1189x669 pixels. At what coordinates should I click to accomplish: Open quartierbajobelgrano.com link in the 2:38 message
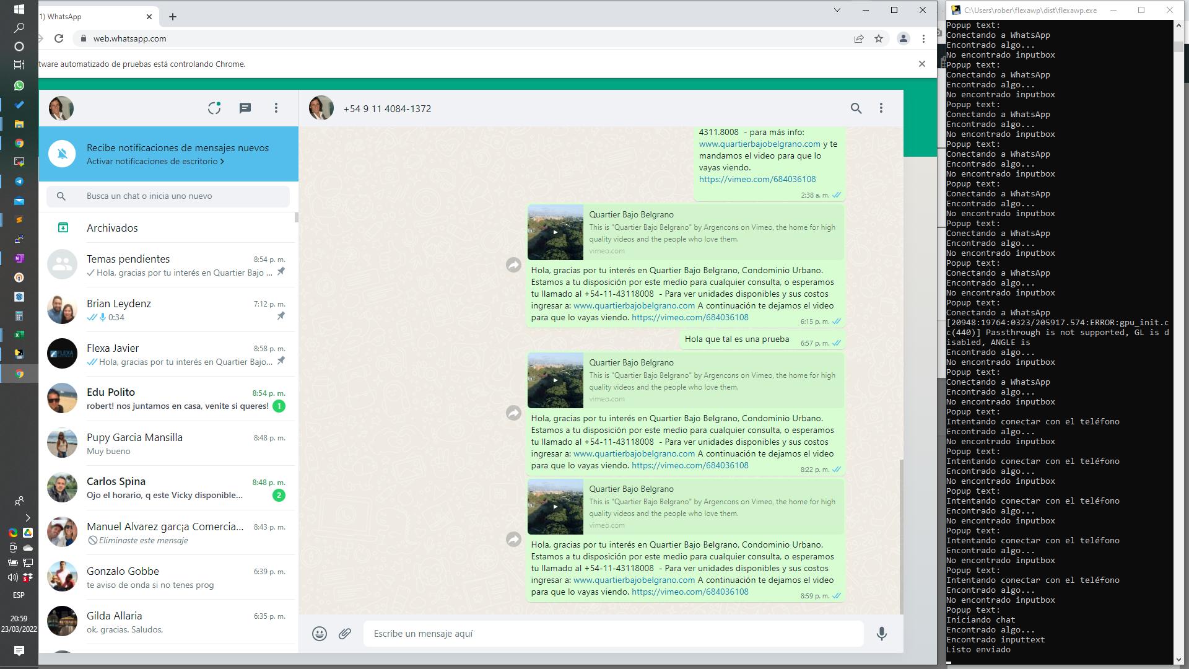759,144
